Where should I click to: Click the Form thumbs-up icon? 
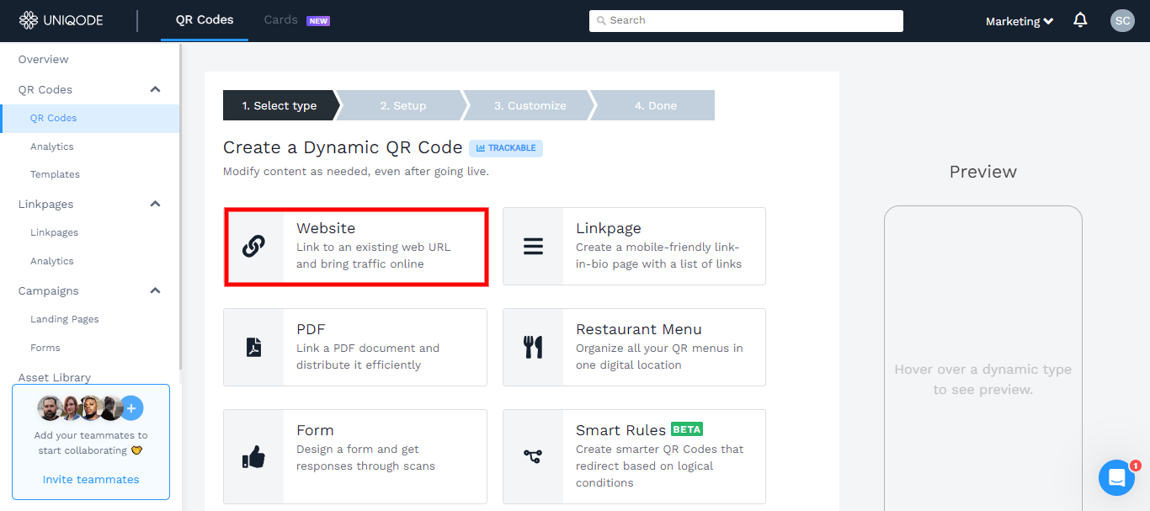click(254, 455)
